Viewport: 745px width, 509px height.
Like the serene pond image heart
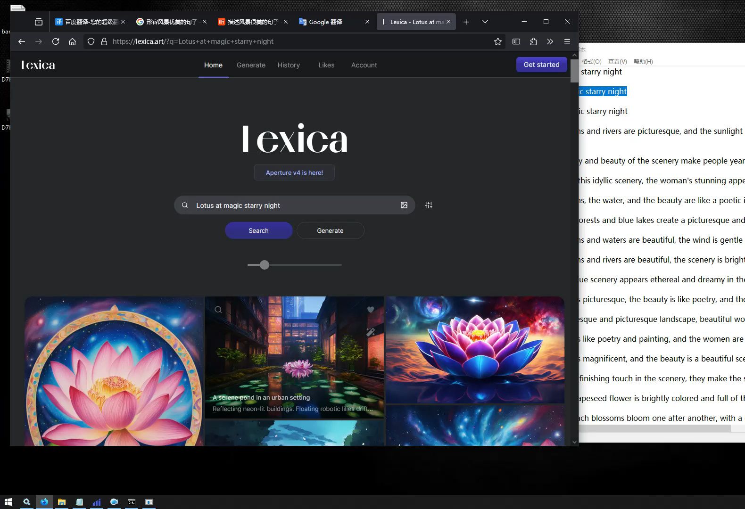(x=371, y=310)
